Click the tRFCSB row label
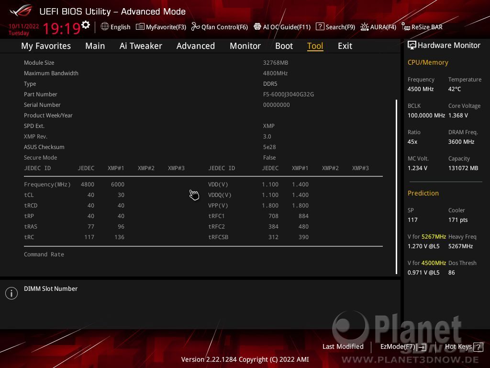Image resolution: width=490 pixels, height=368 pixels. click(218, 237)
